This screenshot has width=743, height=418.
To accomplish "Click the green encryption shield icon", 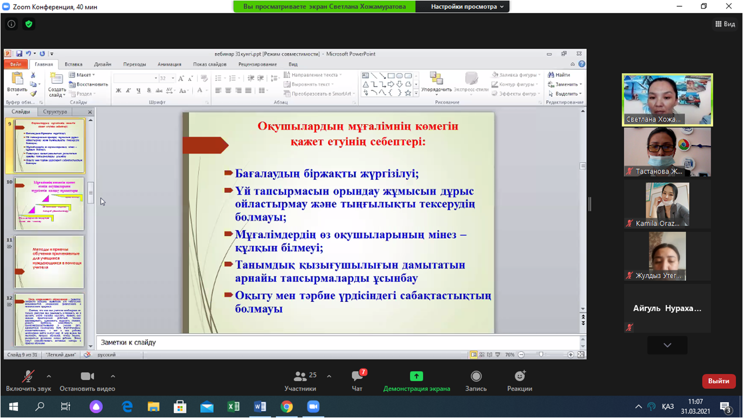I will pyautogui.click(x=29, y=24).
